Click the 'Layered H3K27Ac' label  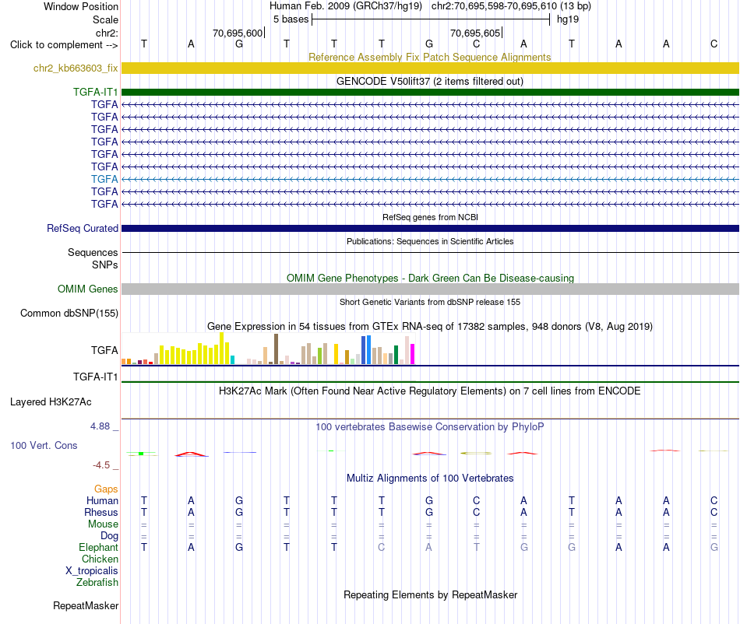click(51, 402)
